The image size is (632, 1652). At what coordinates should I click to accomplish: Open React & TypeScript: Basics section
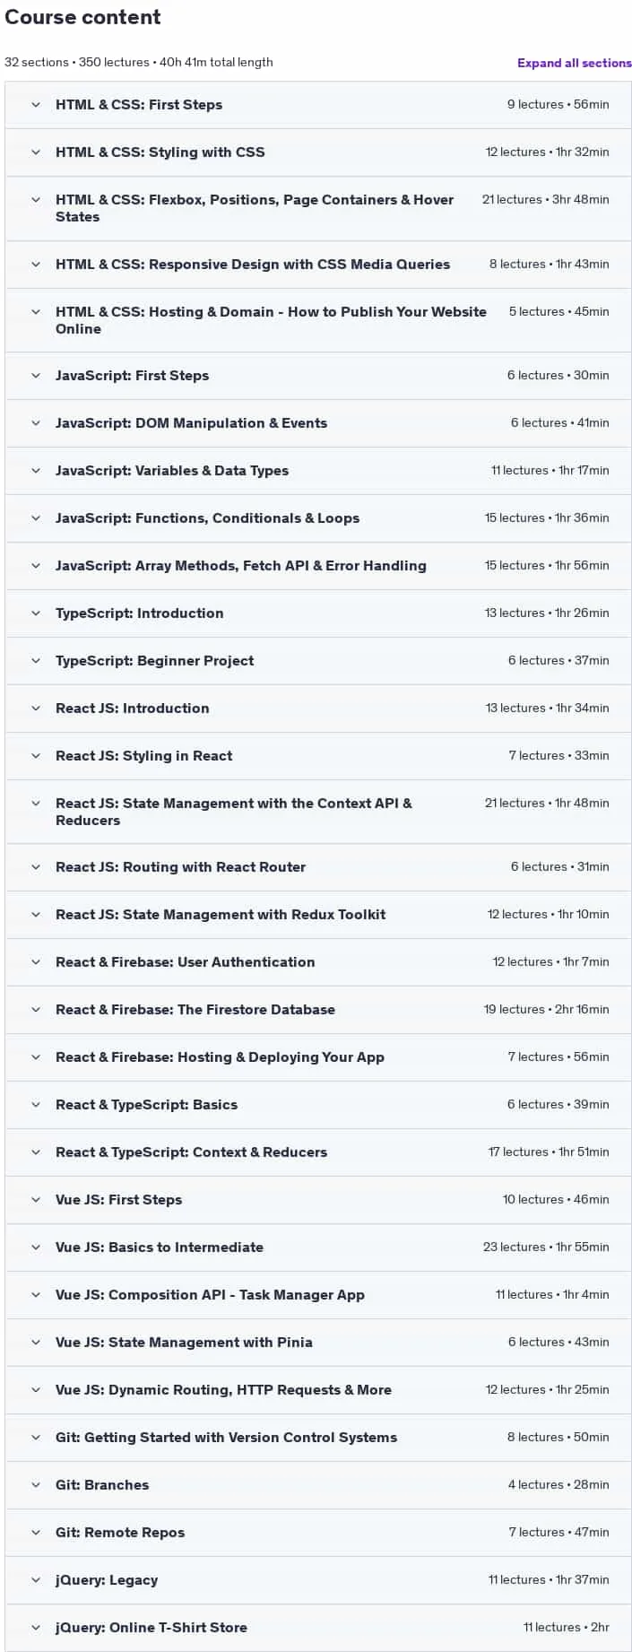coord(317,1105)
